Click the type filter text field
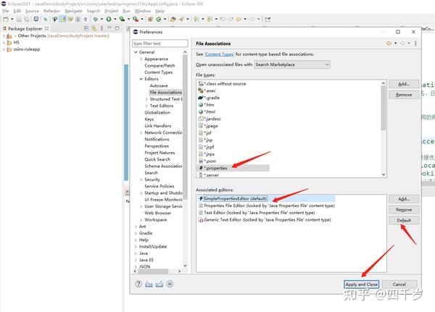Screen dimensions: 435x312 coord(160,43)
